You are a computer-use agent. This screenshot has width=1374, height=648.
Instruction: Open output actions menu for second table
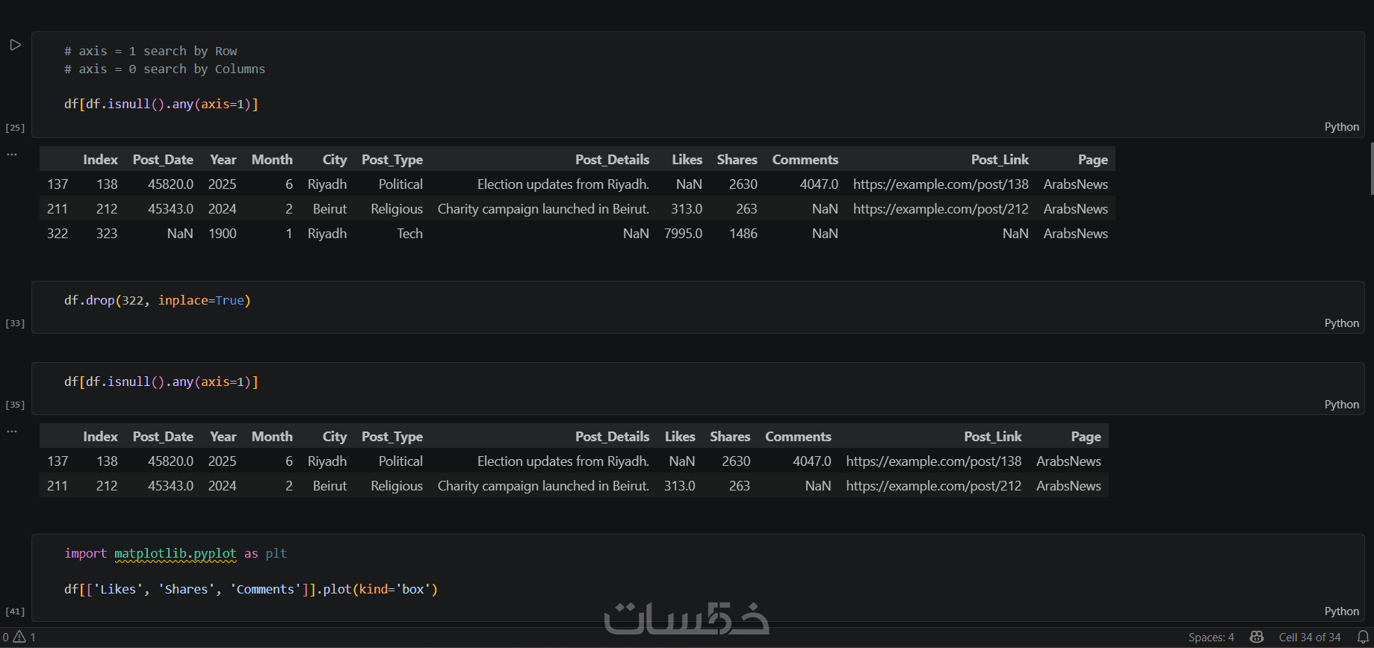click(x=12, y=432)
